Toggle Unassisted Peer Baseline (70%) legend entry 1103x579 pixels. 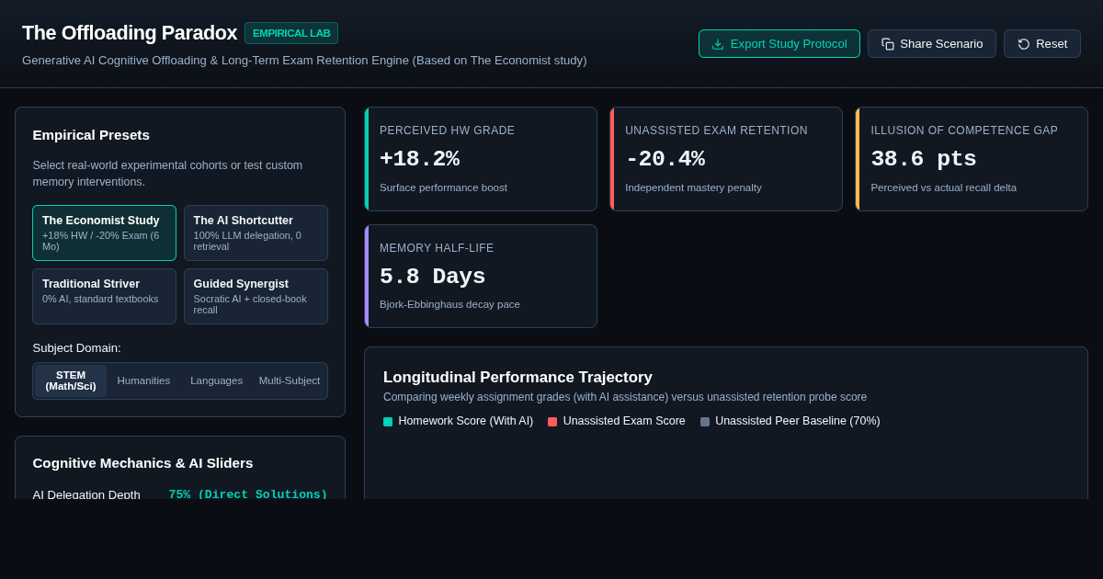pos(790,421)
